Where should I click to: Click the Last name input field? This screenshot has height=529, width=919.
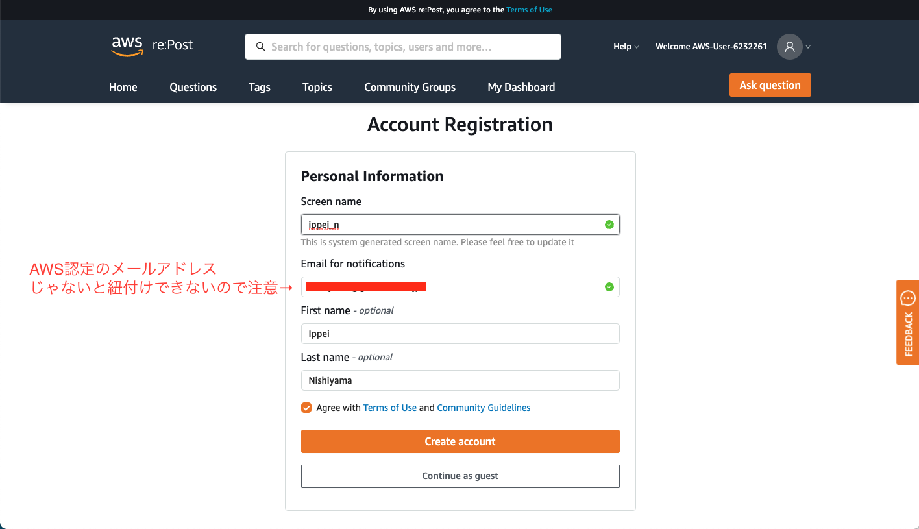[x=460, y=380]
